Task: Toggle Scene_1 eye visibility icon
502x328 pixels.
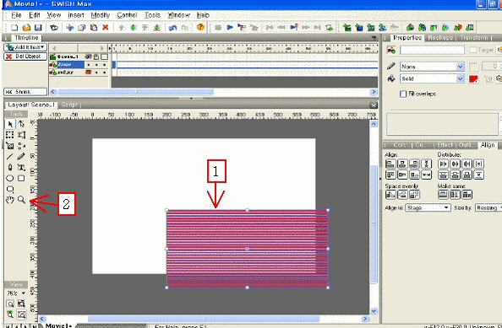Action: click(x=88, y=56)
